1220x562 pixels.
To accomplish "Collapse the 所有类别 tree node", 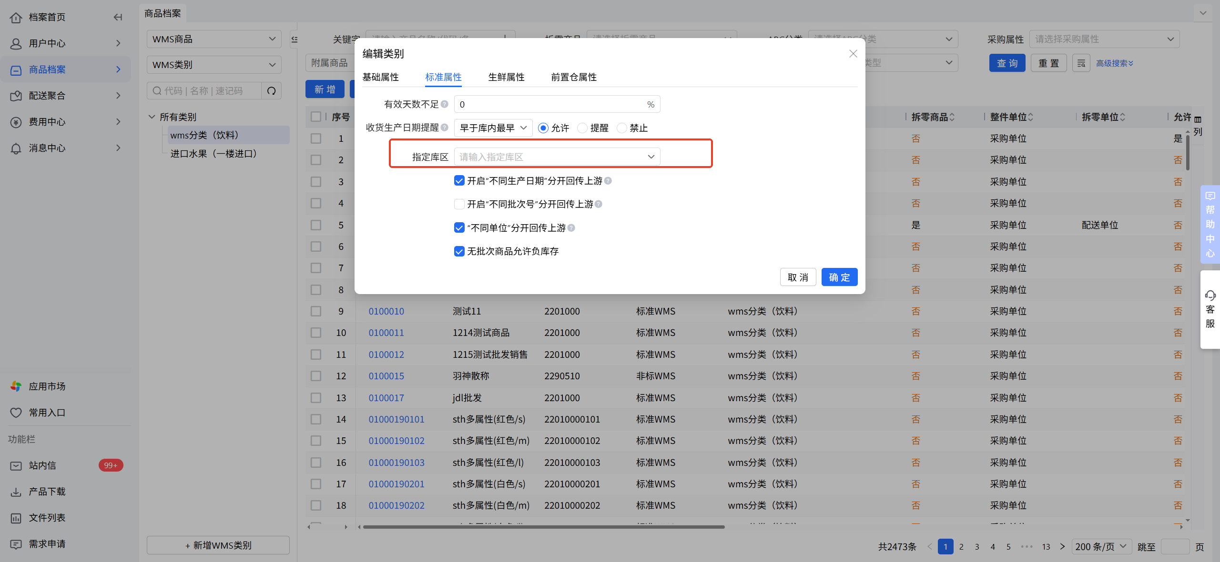I will [152, 117].
